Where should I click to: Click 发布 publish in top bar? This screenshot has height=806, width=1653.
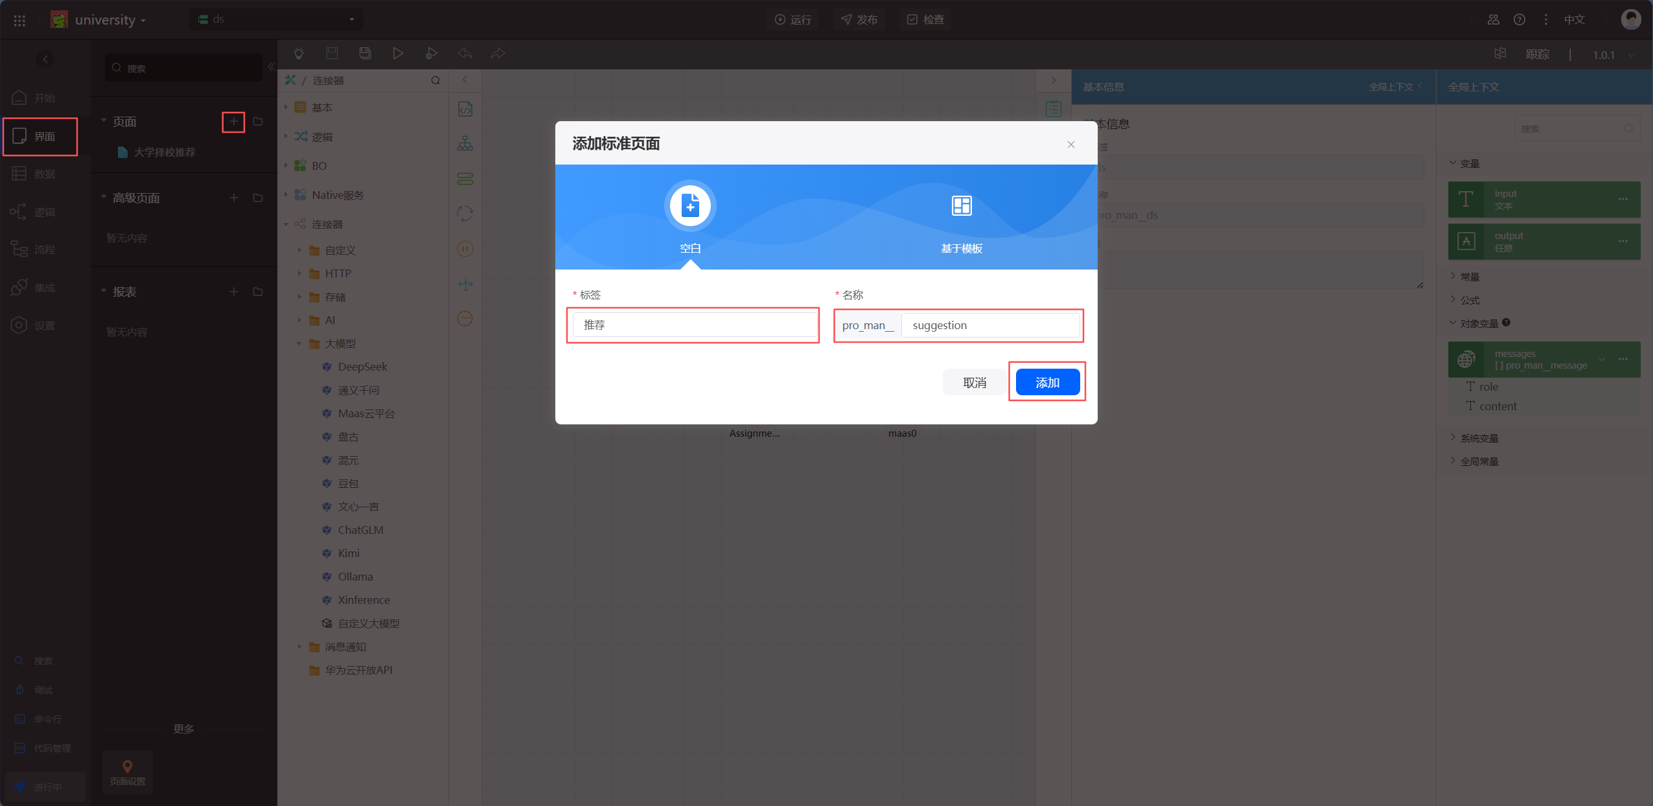pos(859,19)
